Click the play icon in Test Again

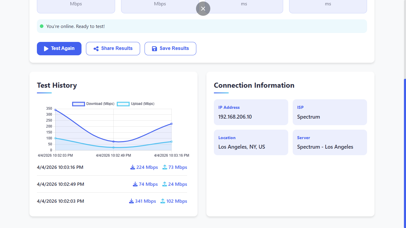click(x=46, y=49)
